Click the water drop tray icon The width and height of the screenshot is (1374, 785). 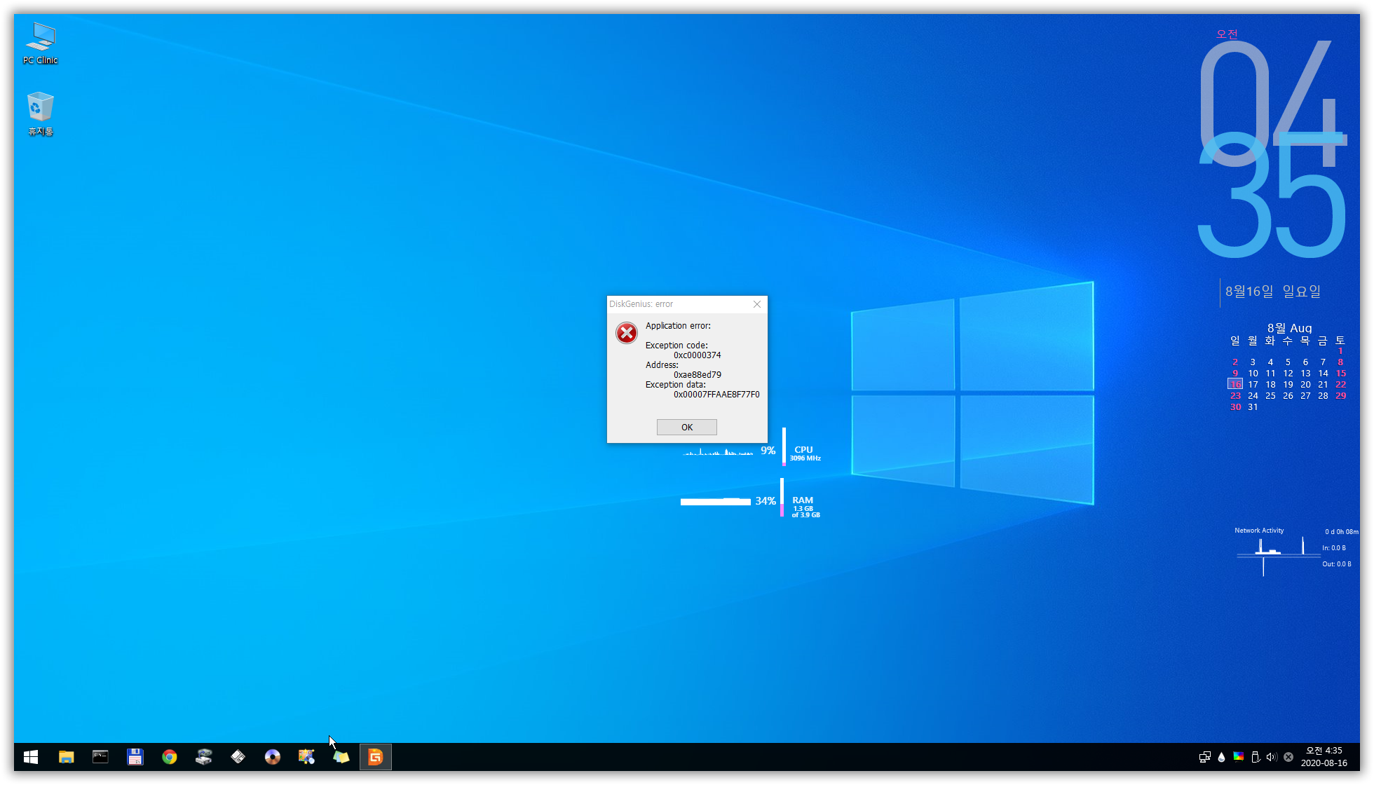[1221, 757]
